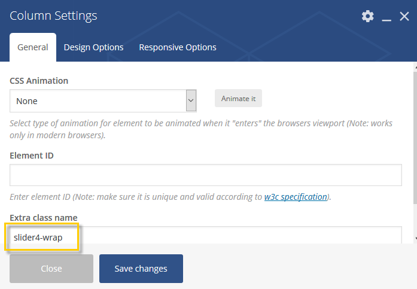This screenshot has height=289, width=417.
Task: Focus the Extra class name field
Action: (205, 237)
